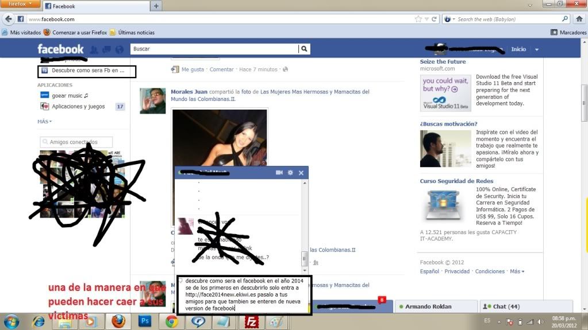Open FileZilla from the taskbar

(x=251, y=321)
